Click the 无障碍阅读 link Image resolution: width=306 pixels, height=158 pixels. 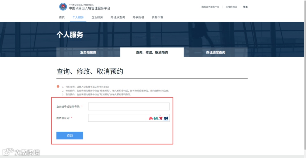(x=231, y=7)
